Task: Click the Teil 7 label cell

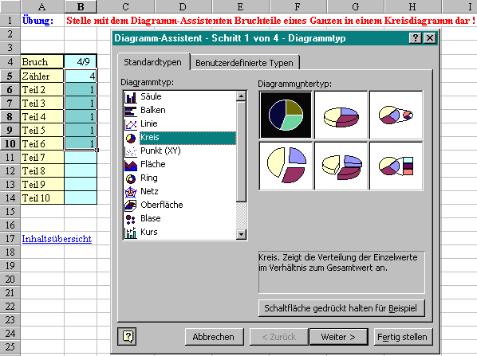Action: pos(42,157)
